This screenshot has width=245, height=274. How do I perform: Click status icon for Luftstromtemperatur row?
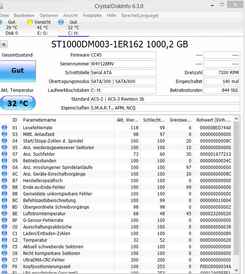click(4, 213)
